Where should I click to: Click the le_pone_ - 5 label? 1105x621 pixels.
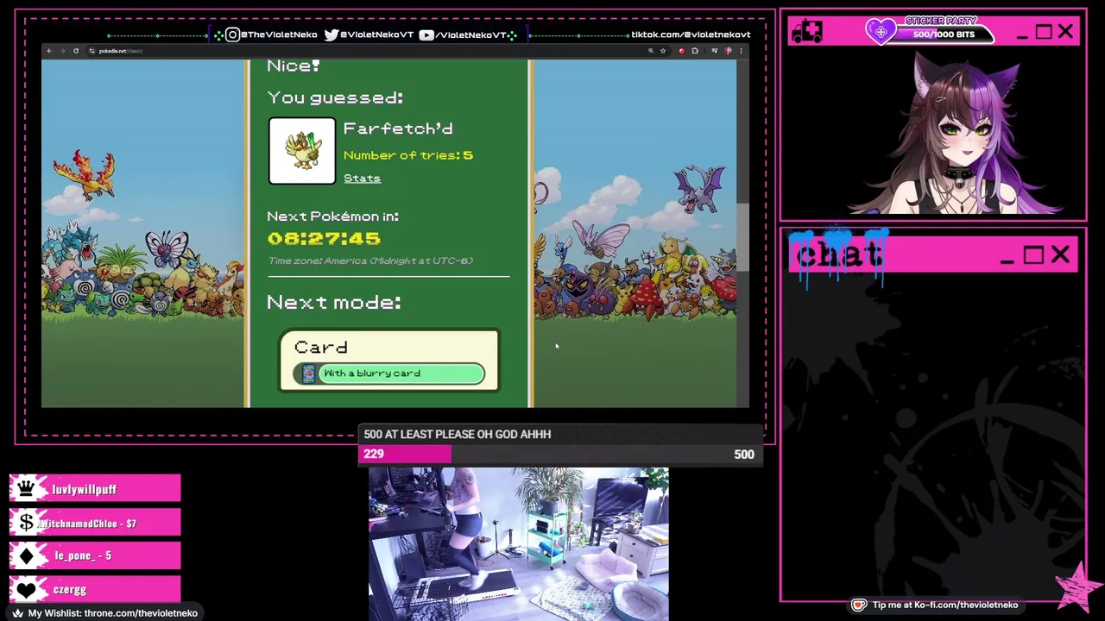click(83, 556)
